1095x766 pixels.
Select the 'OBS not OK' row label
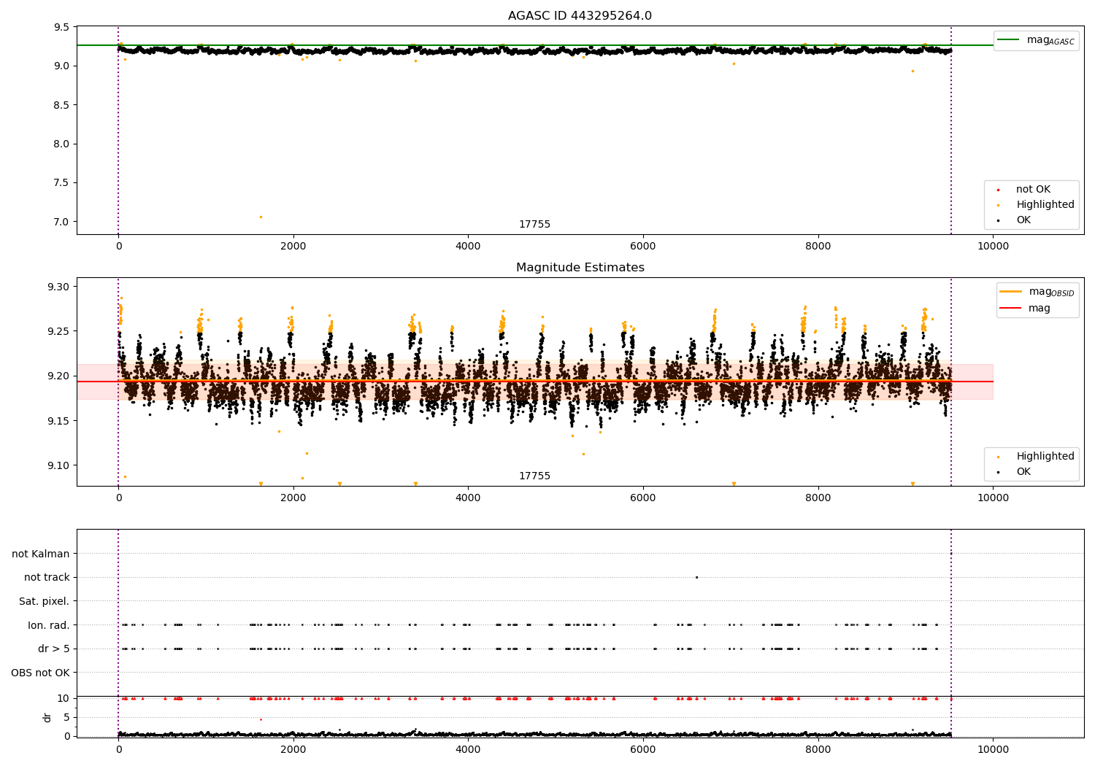pos(40,673)
